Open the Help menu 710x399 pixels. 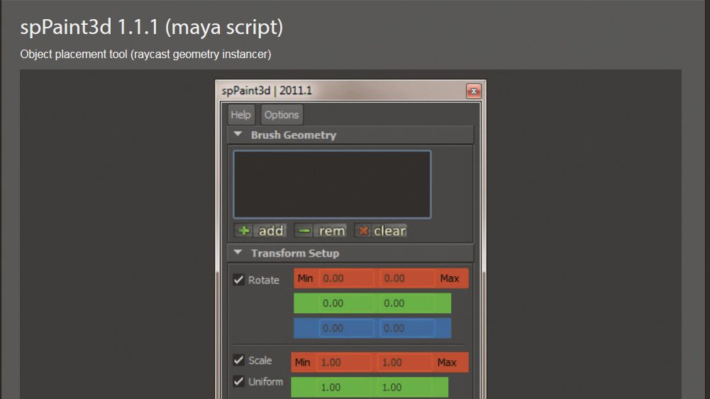tap(241, 115)
